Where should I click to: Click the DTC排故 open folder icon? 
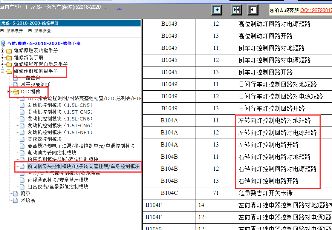[16, 92]
